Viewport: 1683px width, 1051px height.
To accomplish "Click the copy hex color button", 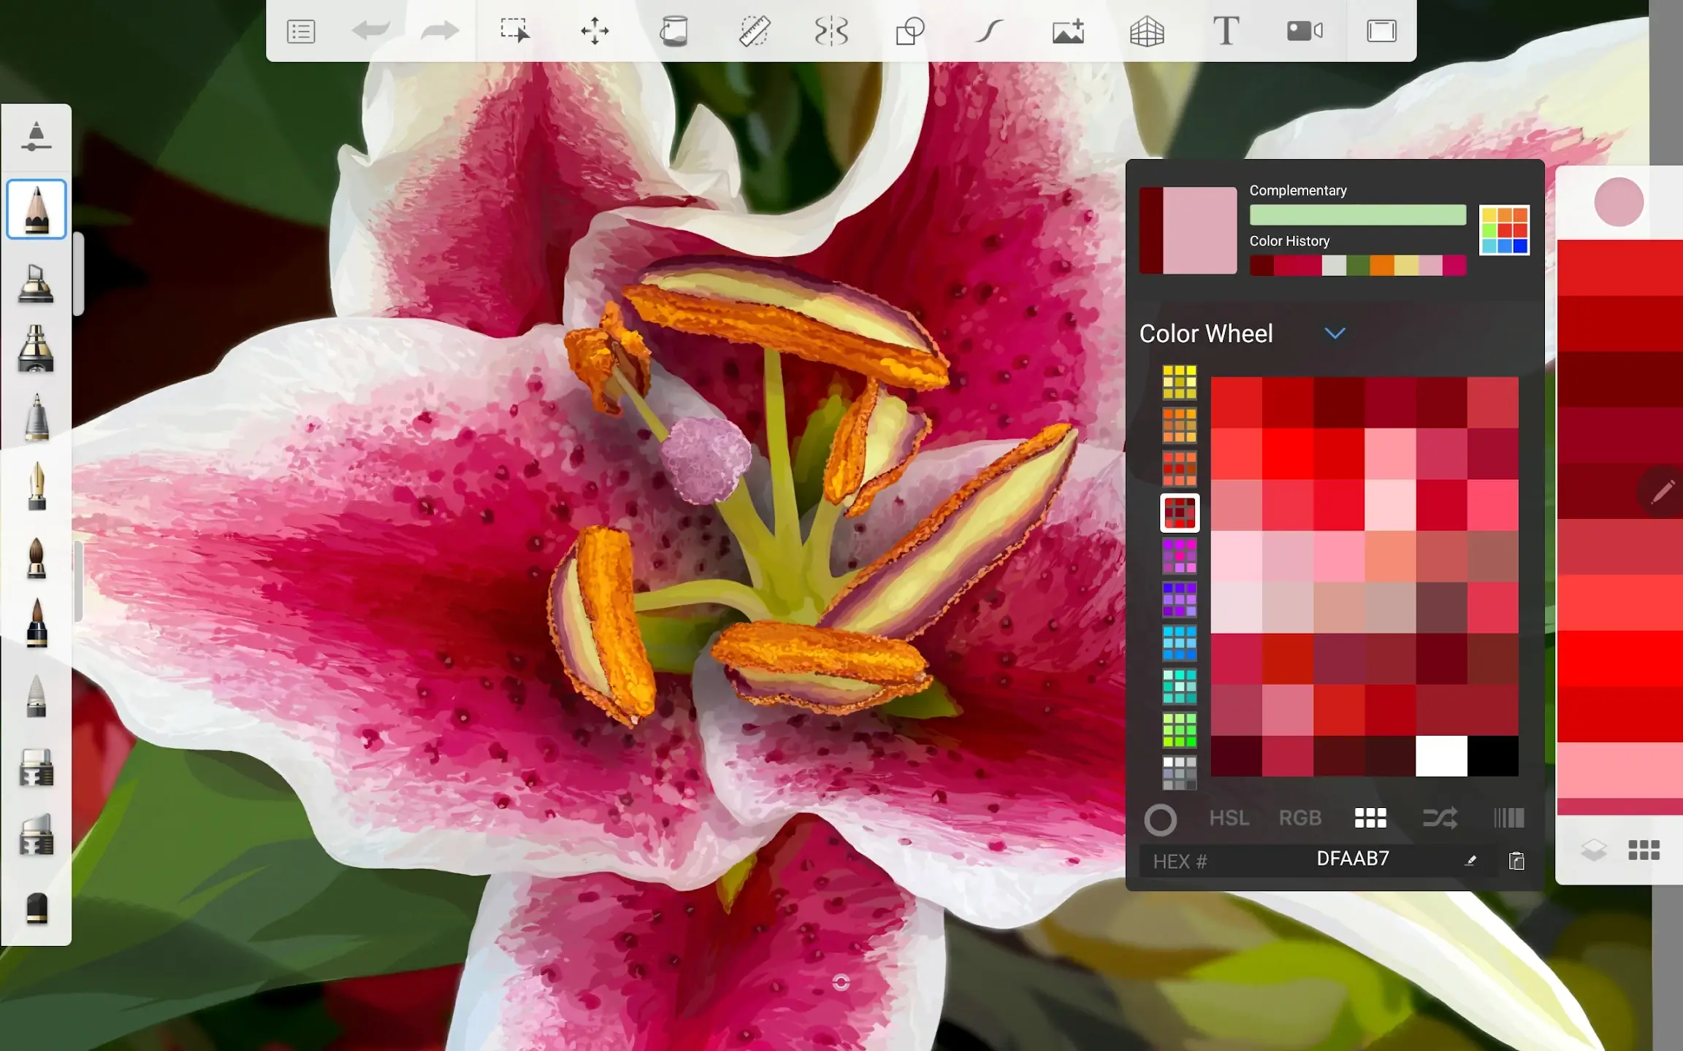I will [x=1517, y=860].
